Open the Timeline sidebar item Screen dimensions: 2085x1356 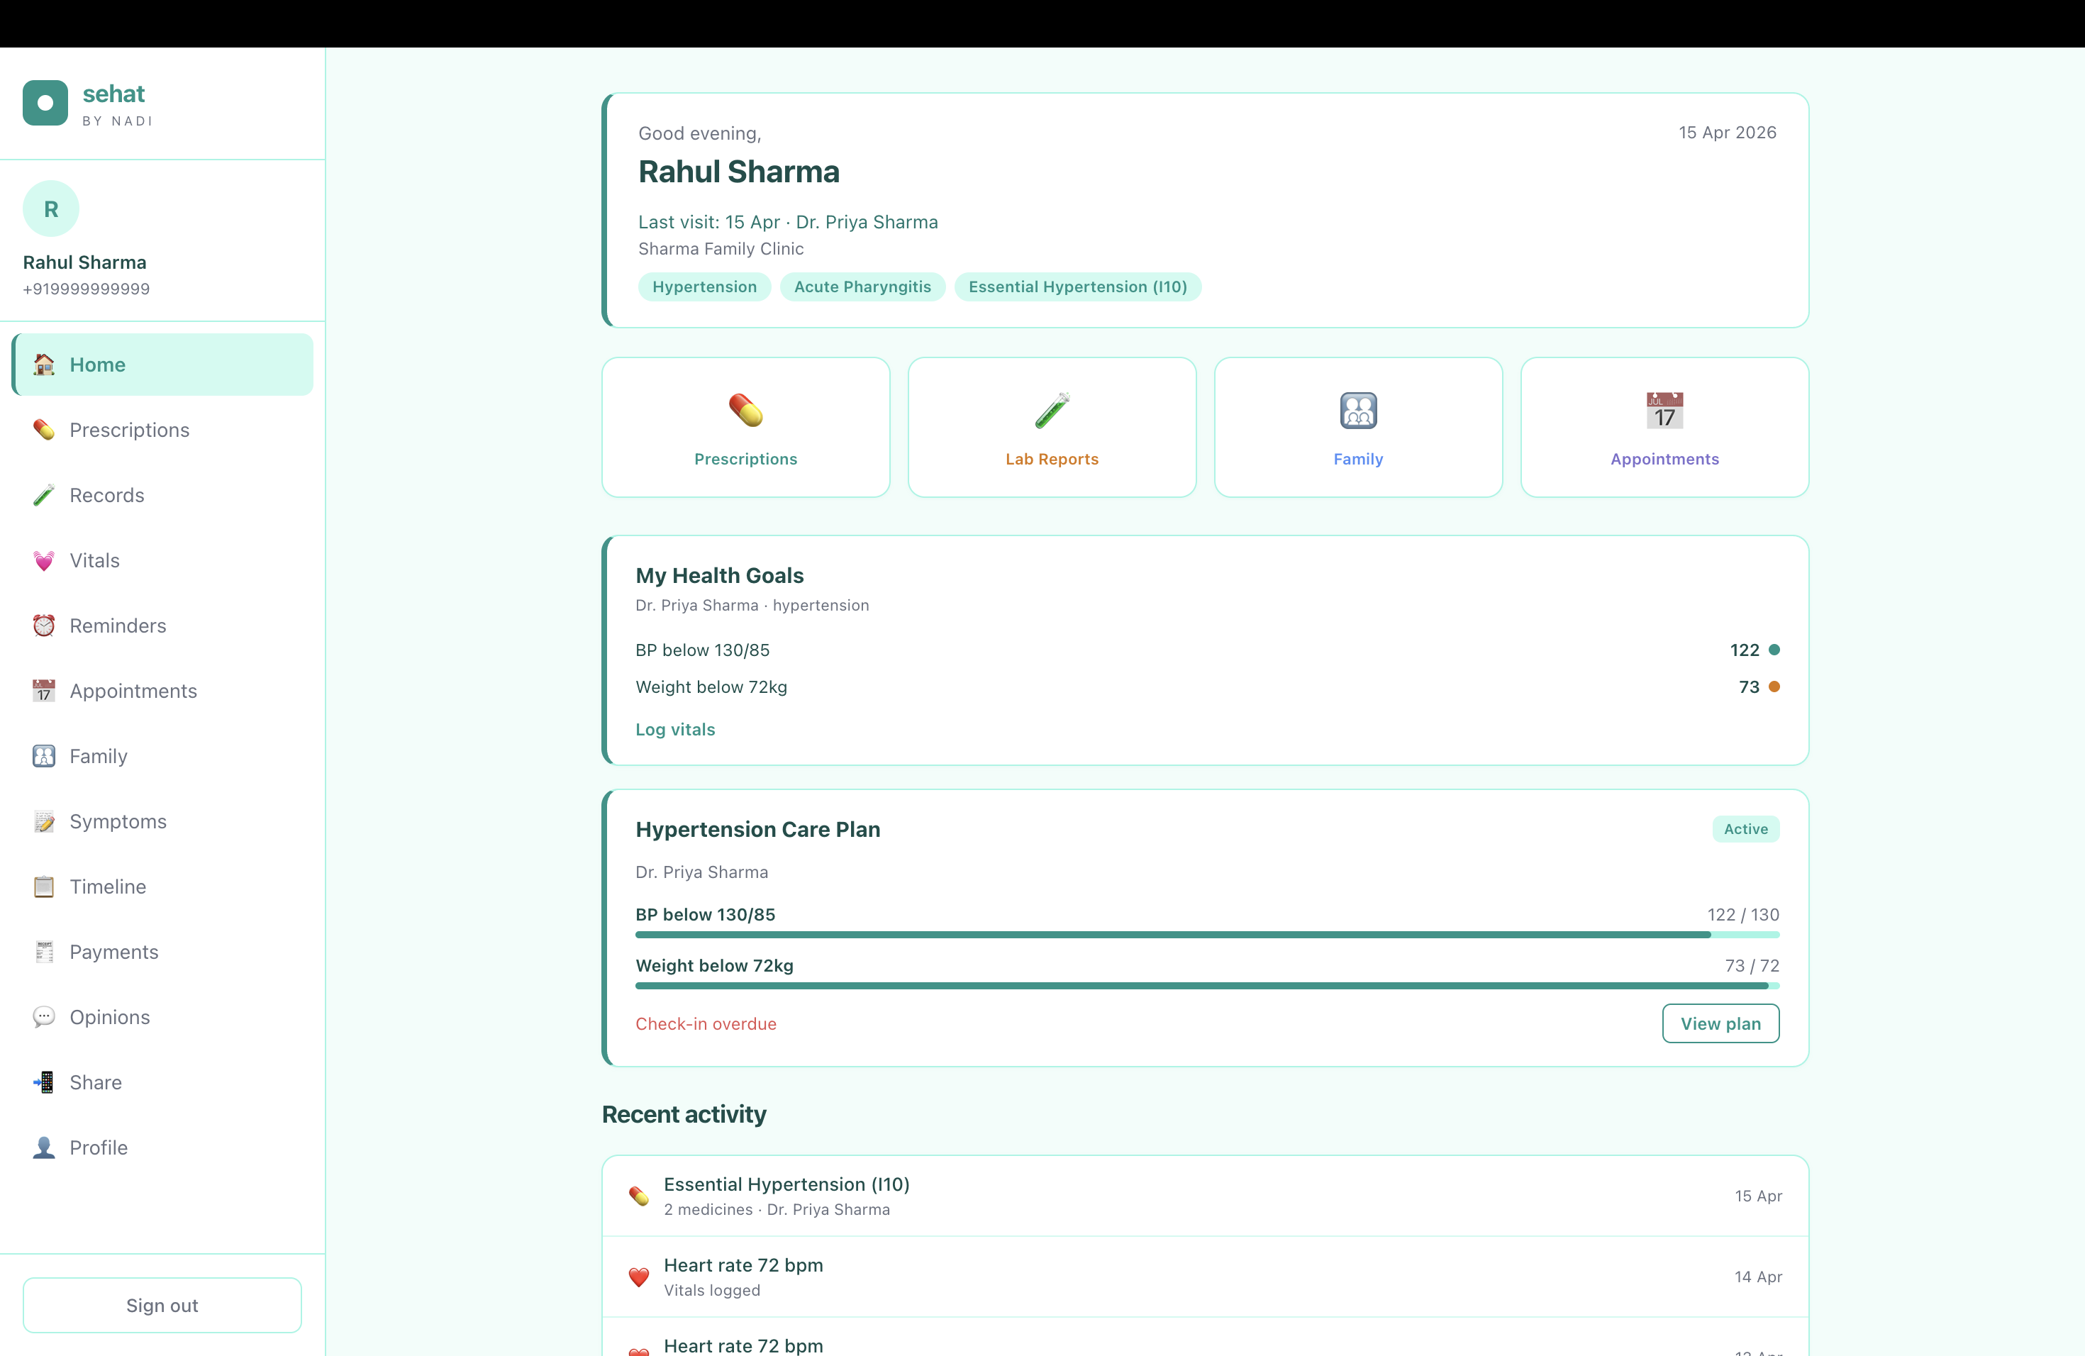pos(163,887)
